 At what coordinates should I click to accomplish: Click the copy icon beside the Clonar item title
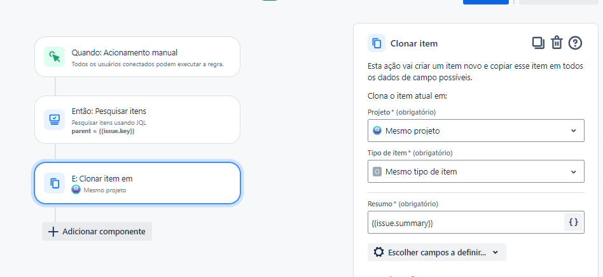pyautogui.click(x=377, y=43)
